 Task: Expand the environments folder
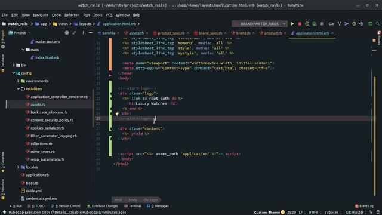click(x=19, y=81)
